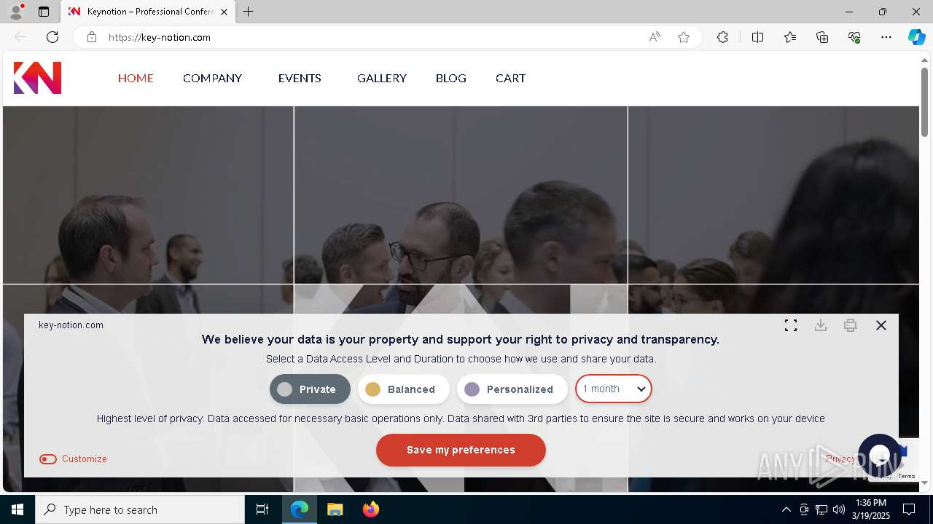
Task: Show hidden tray icons chevron
Action: click(x=786, y=509)
